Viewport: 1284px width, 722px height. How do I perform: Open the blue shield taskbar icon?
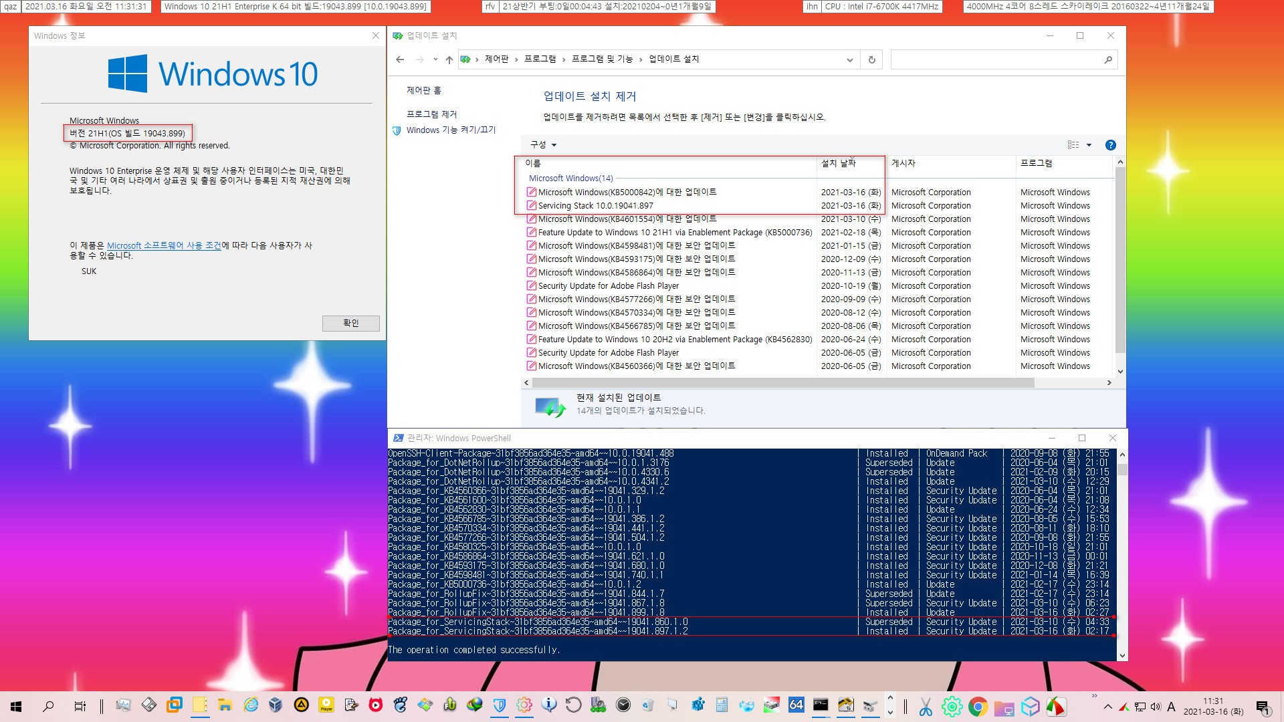(500, 705)
